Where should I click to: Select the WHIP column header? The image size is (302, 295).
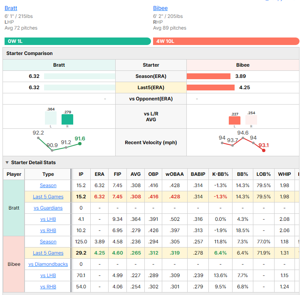click(x=285, y=174)
